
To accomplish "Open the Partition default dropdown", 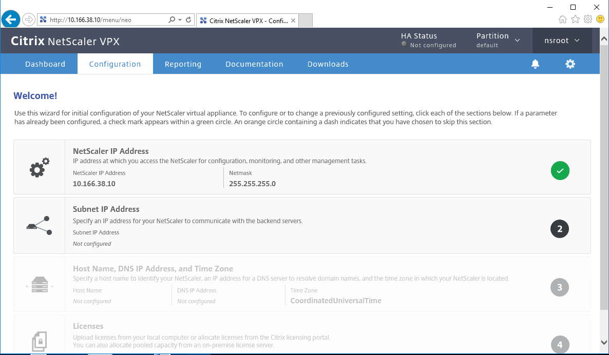I will pos(498,40).
